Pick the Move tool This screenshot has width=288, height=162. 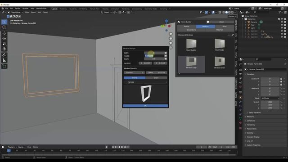(4, 33)
